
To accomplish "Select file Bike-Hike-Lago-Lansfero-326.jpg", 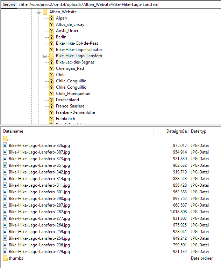I will pos(39,146).
